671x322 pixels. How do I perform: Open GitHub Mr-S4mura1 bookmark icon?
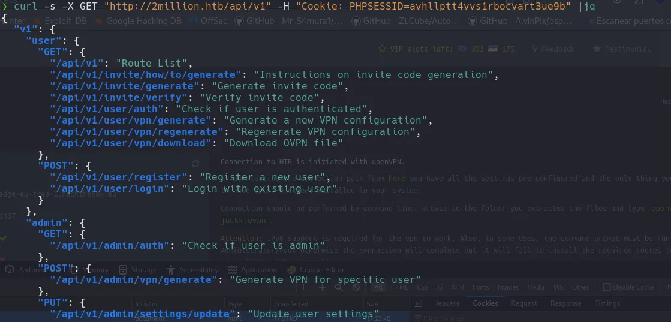239,20
